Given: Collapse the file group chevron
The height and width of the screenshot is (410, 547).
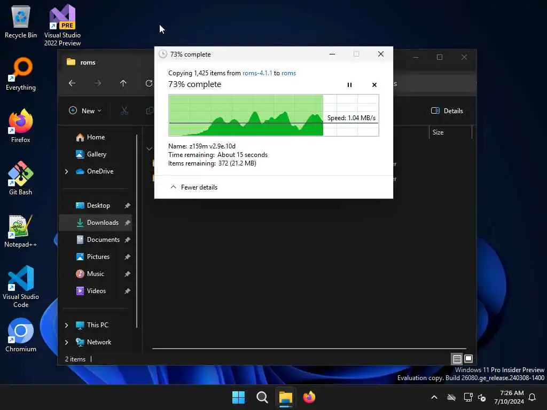Looking at the screenshot, I should point(149,149).
